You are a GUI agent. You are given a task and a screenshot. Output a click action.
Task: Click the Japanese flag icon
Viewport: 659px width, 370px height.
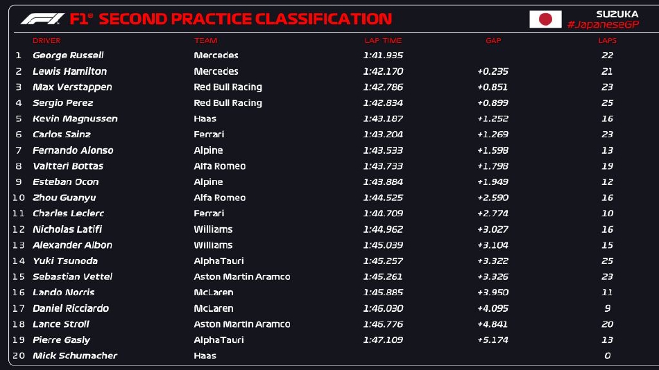(545, 19)
